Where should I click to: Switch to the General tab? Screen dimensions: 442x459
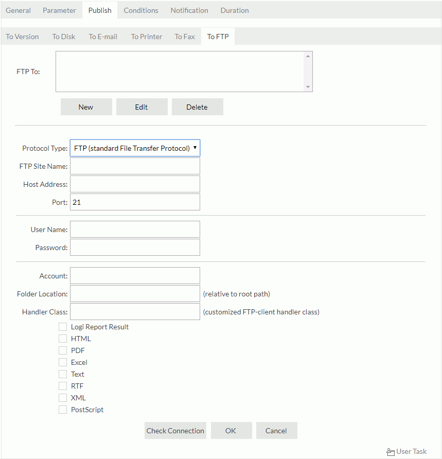[18, 10]
